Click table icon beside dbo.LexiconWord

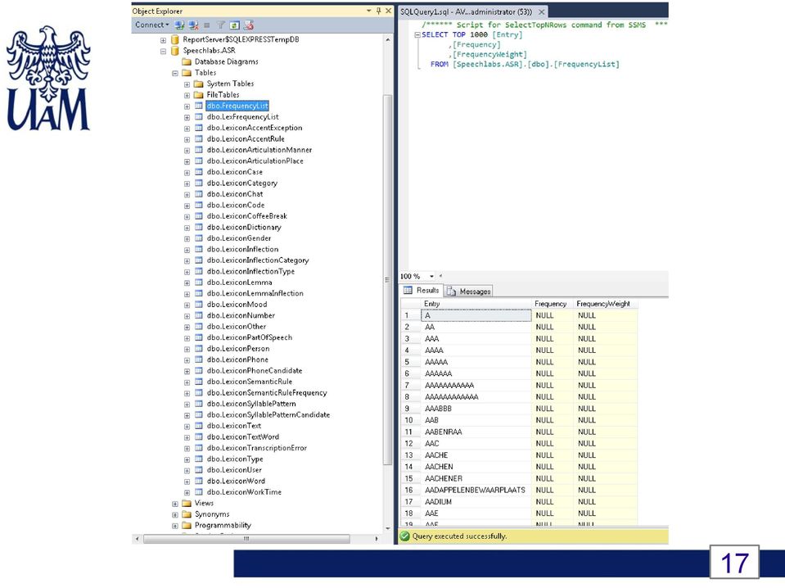[198, 481]
